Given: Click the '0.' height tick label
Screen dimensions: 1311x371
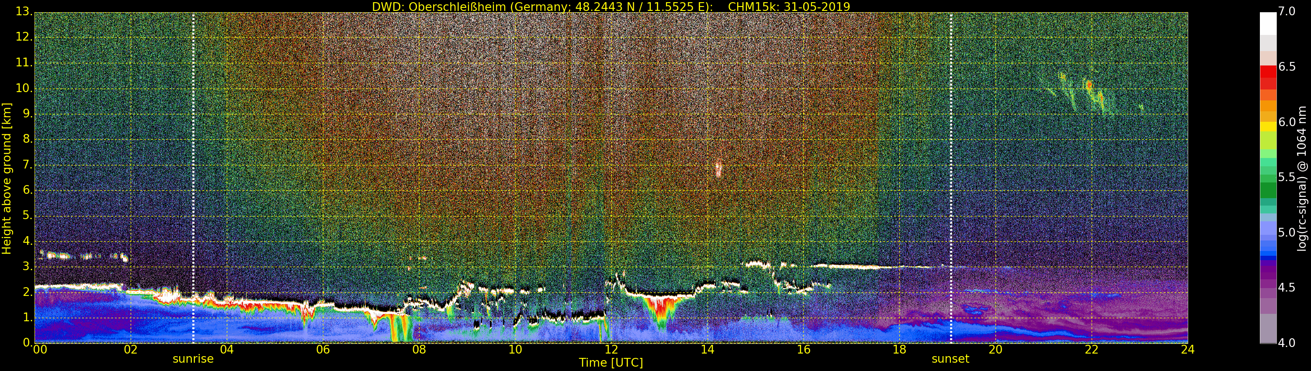Looking at the screenshot, I should pos(27,343).
